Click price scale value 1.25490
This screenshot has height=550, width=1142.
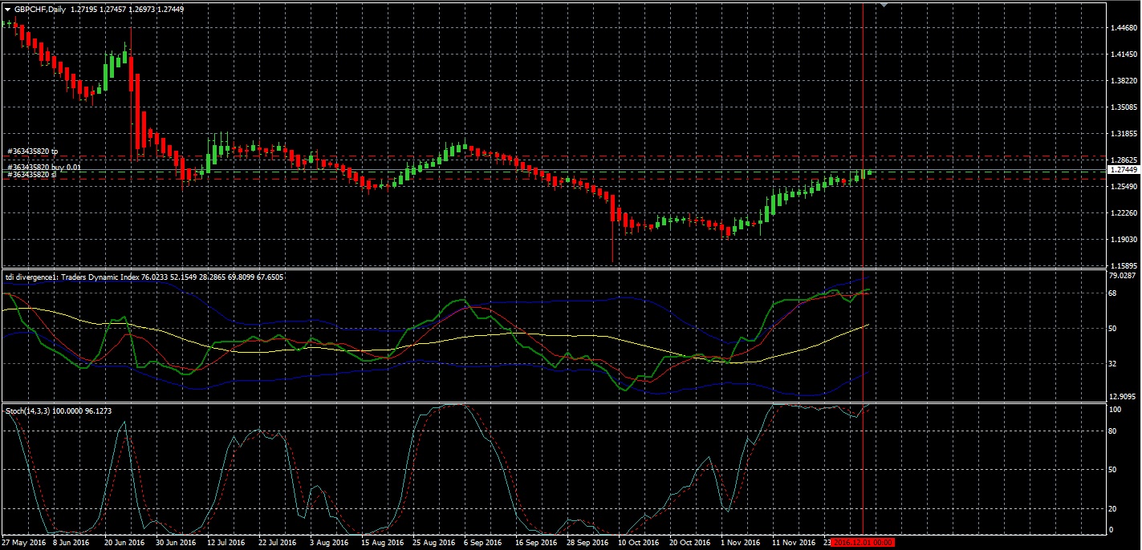pyautogui.click(x=1124, y=187)
